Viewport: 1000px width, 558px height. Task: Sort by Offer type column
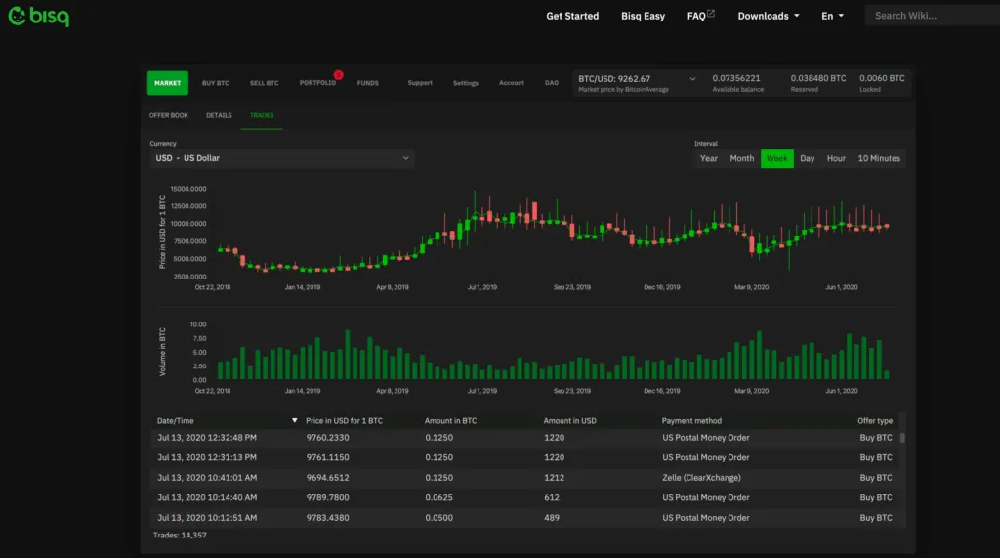[875, 421]
